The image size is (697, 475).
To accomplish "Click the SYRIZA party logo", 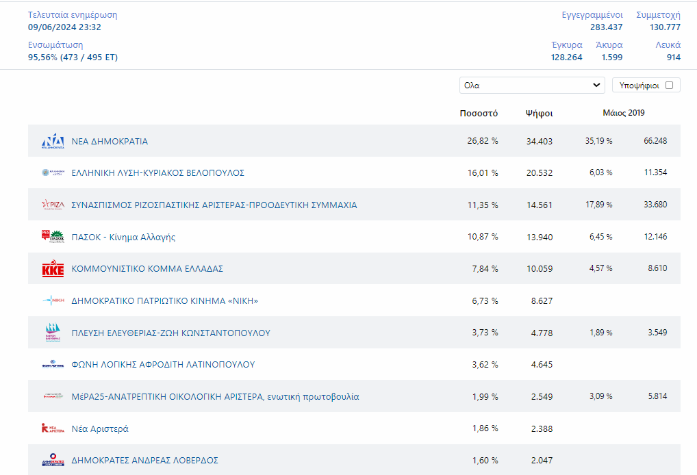I will [x=53, y=205].
